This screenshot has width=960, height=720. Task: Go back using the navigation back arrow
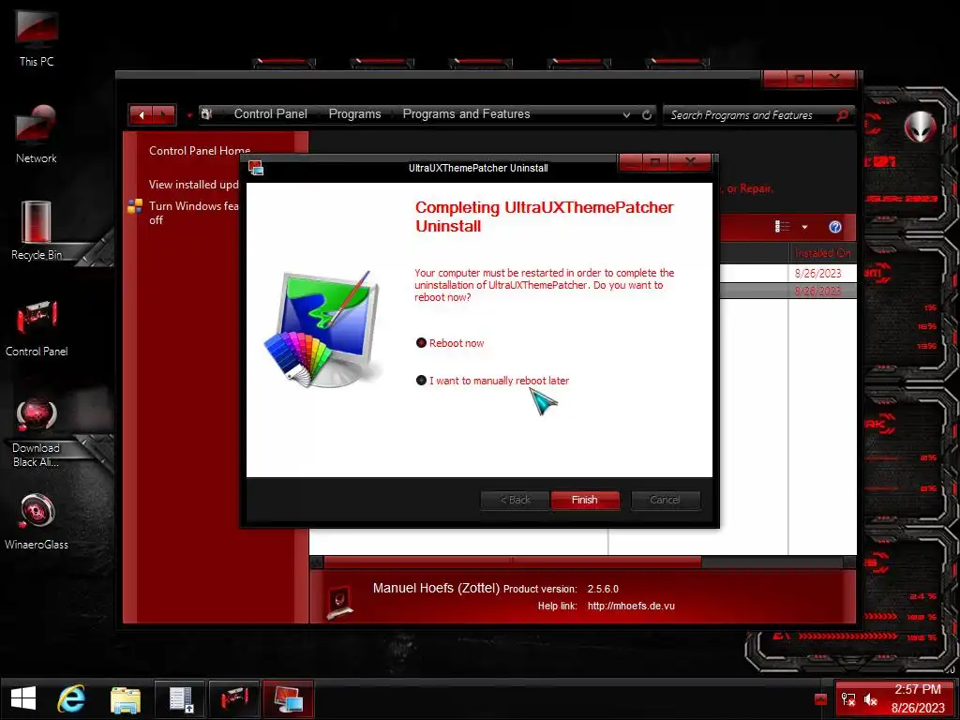click(142, 114)
